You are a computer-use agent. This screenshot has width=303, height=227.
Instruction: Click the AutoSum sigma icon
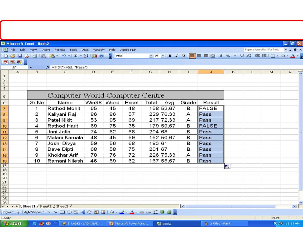pyautogui.click(x=76, y=56)
